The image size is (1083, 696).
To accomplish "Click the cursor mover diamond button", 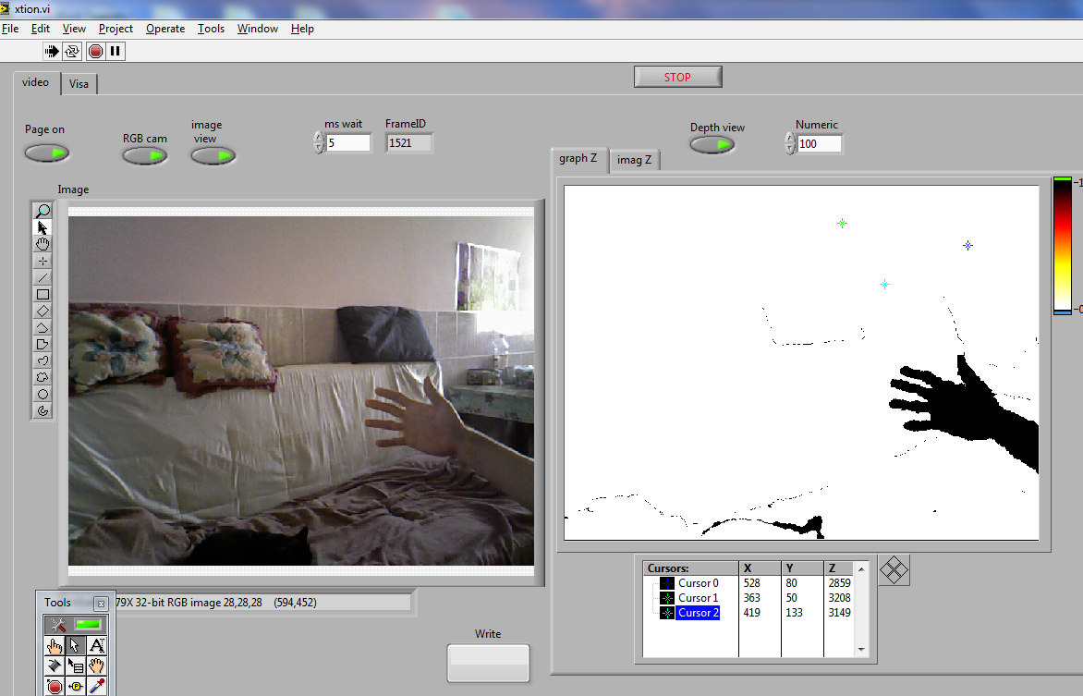I will [x=894, y=570].
